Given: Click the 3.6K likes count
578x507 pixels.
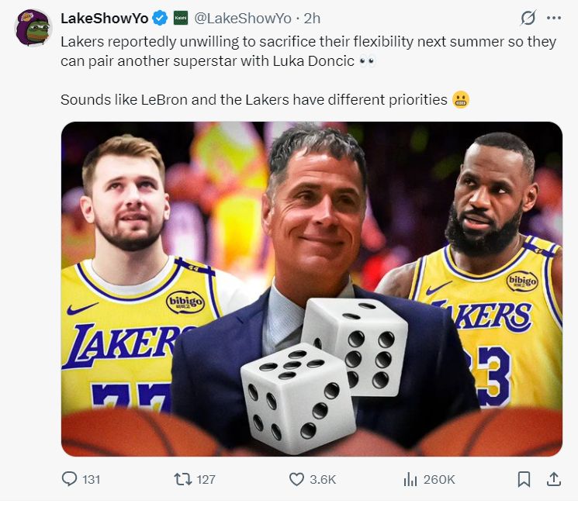Looking at the screenshot, I should point(323,479).
